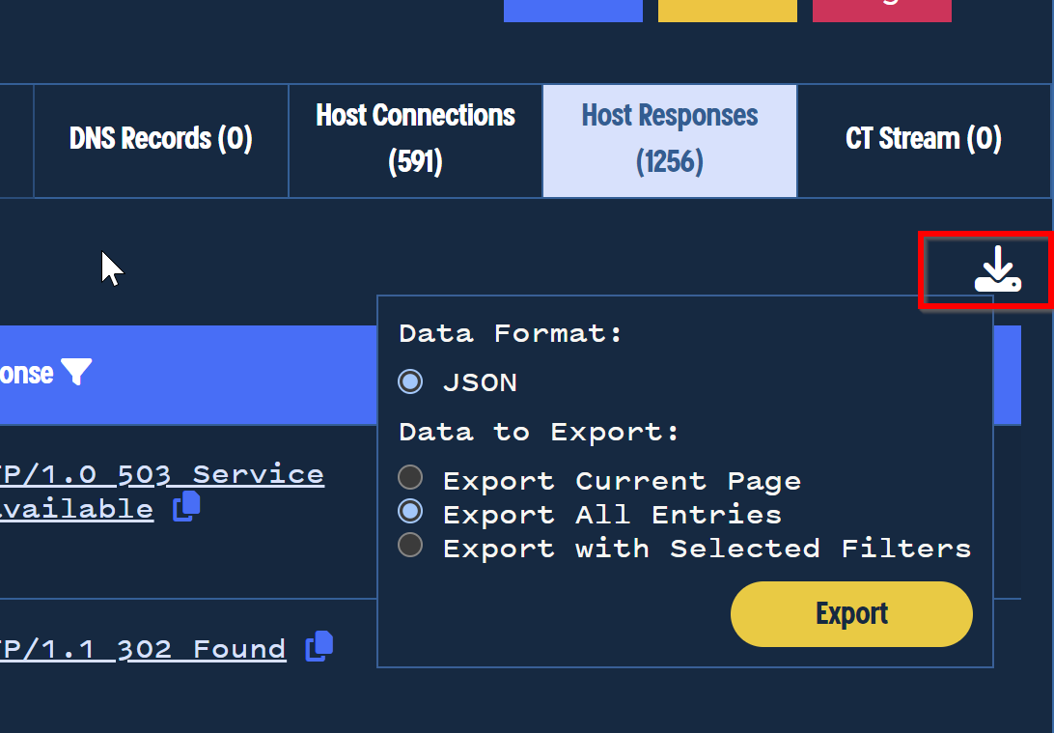Choose Export Current Page option

(x=410, y=477)
